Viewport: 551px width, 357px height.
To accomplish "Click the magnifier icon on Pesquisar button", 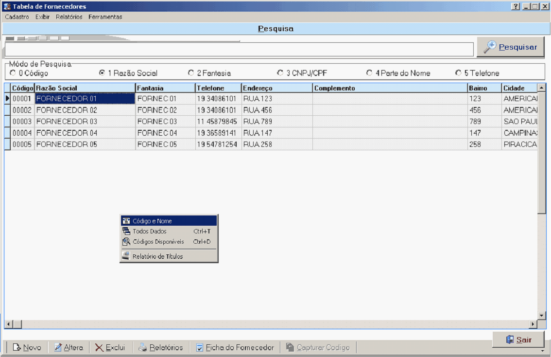I will tap(489, 47).
